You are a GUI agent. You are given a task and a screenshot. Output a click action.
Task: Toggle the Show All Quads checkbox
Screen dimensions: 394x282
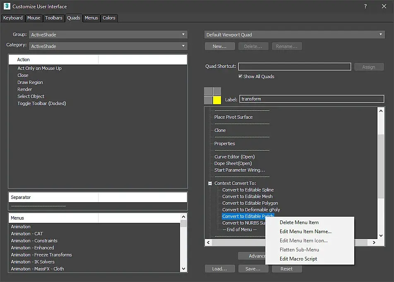(x=240, y=76)
